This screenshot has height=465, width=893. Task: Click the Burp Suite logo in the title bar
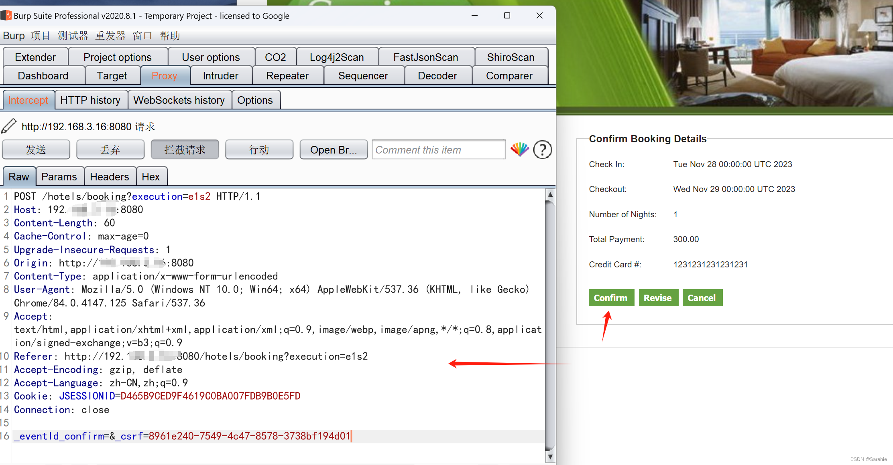(x=6, y=16)
